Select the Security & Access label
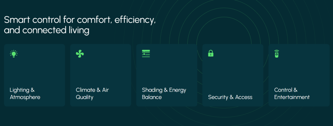This screenshot has width=333, height=126. point(230,97)
